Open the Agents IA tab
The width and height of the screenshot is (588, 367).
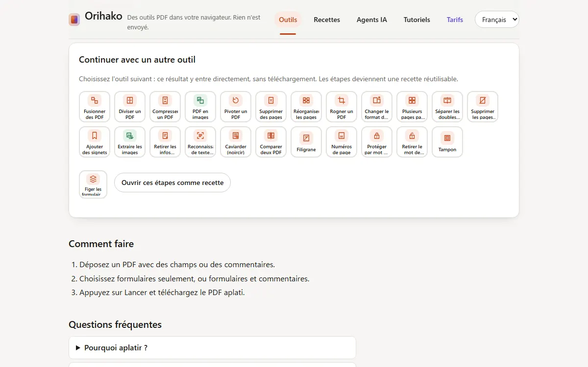click(372, 20)
